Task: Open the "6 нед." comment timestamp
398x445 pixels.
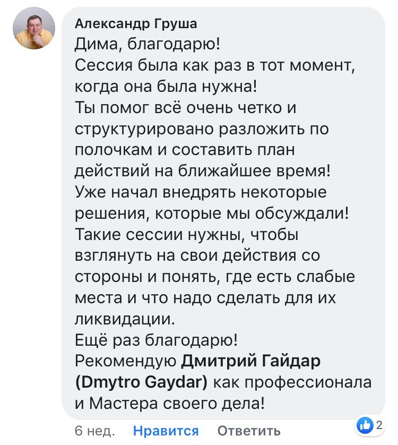Action: coord(95,431)
